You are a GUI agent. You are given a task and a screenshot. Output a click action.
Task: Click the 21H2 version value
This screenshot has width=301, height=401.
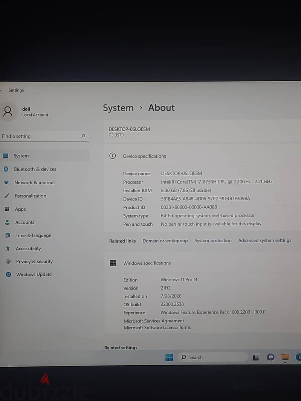165,288
